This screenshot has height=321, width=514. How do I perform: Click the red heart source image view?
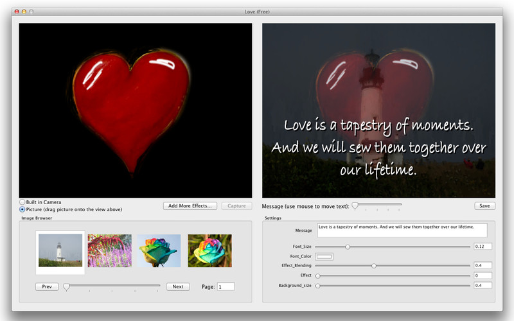(136, 110)
